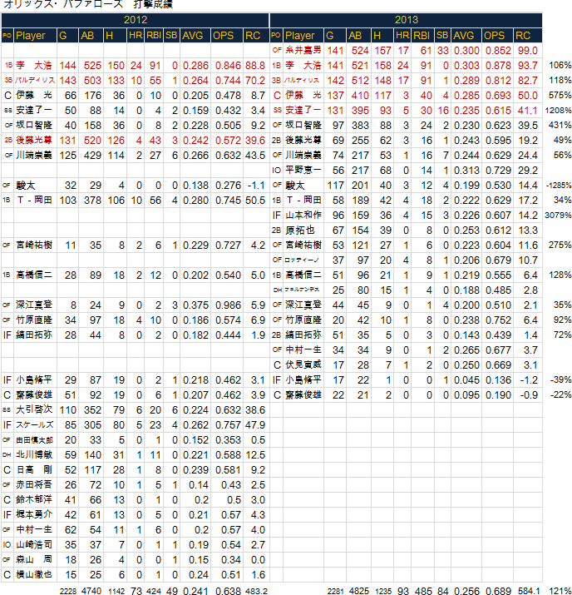Select スケールズ in the 2012 table

coord(34,425)
